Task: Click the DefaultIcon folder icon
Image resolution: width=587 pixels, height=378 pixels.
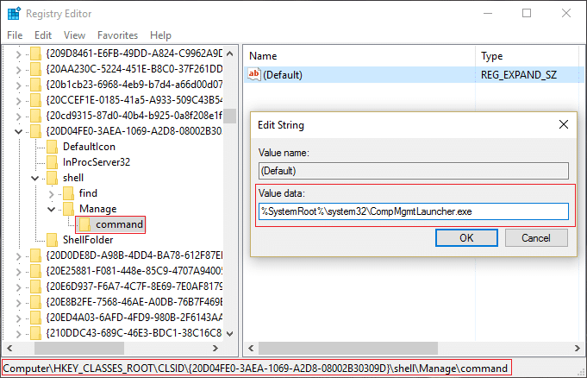Action: tap(52, 147)
